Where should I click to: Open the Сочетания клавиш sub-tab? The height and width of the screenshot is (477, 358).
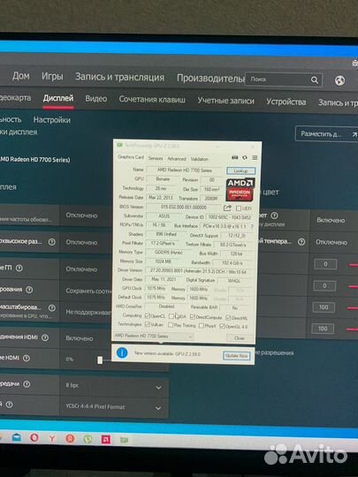152,100
